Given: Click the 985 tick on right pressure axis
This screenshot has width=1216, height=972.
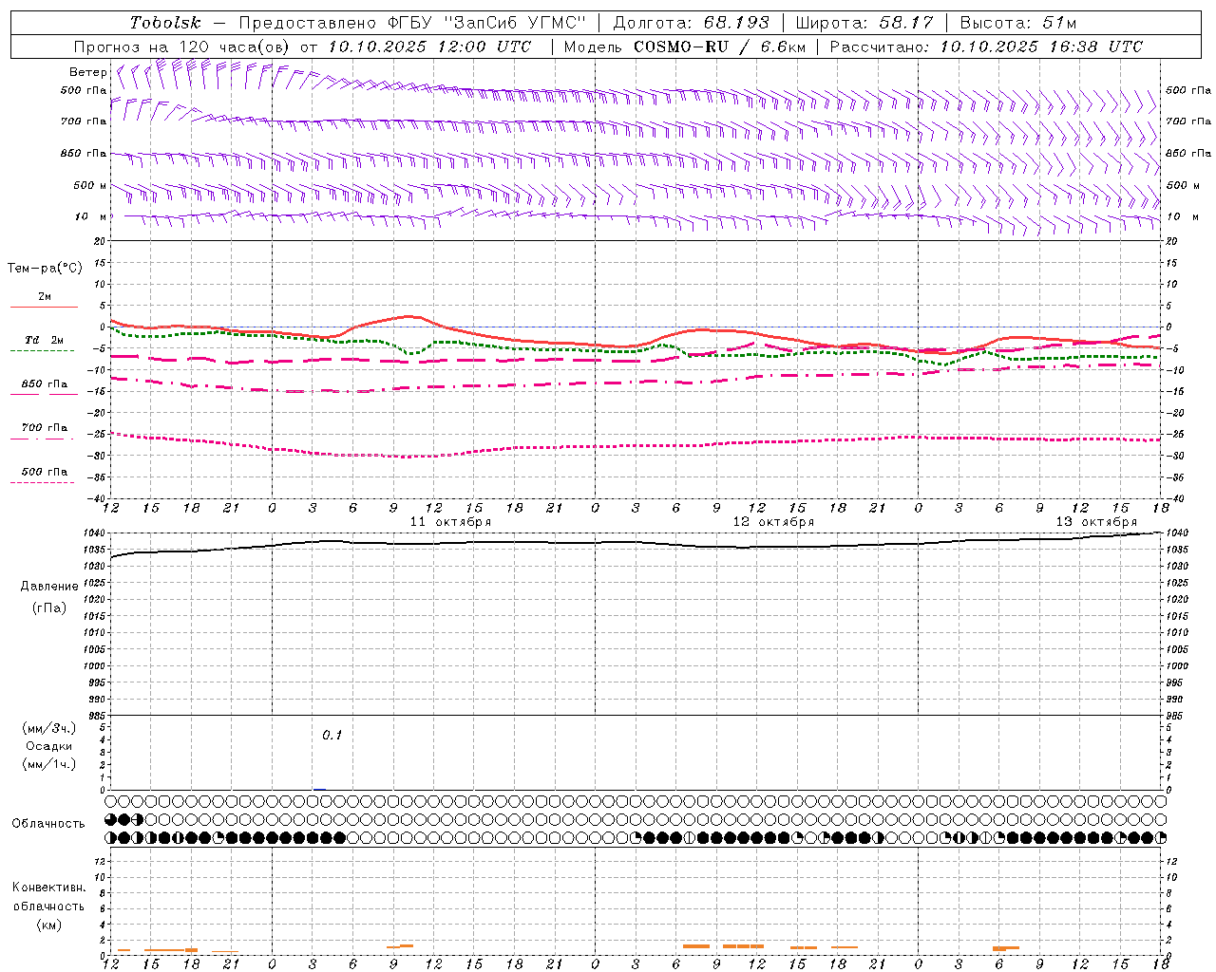Looking at the screenshot, I should pyautogui.click(x=1174, y=716).
